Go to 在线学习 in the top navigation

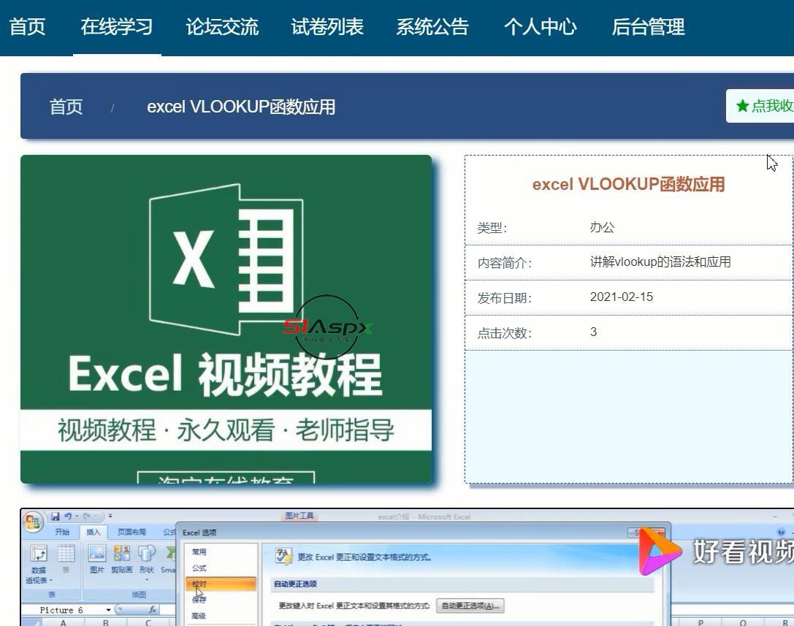[x=117, y=27]
